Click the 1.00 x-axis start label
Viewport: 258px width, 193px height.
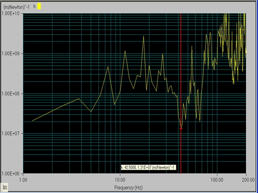point(23,180)
